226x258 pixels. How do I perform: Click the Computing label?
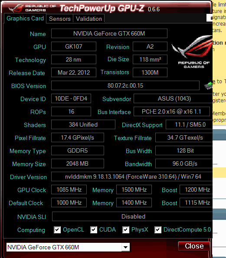(x=31, y=230)
